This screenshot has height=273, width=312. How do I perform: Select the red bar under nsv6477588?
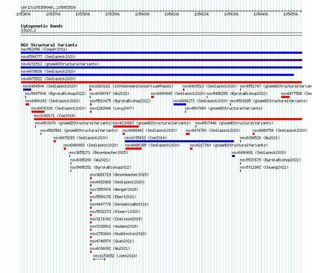285,97
